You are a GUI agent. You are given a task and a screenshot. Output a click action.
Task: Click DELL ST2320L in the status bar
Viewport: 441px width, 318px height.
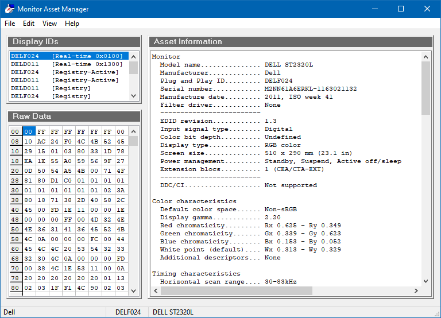(173, 312)
